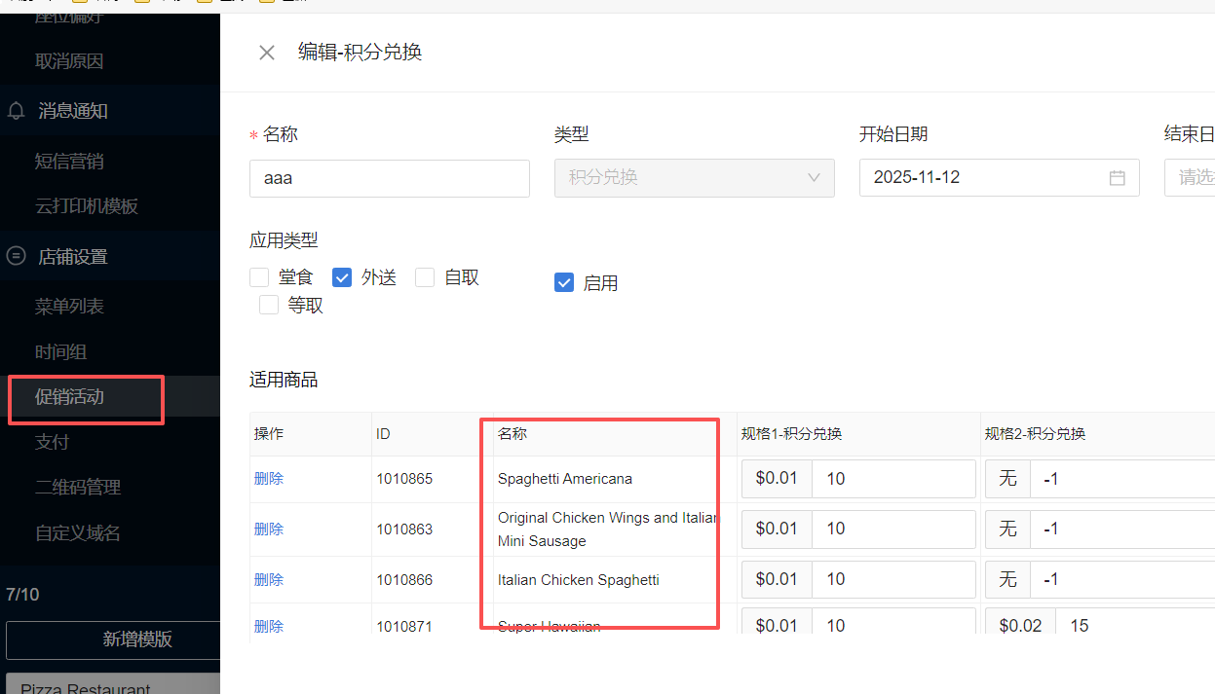This screenshot has height=694, width=1215.
Task: Expand the 类型 dropdown chevron
Action: 814,178
